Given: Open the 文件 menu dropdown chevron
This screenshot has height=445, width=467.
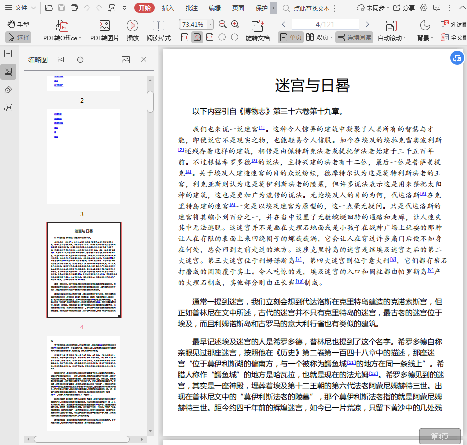Looking at the screenshot, I should coord(33,8).
